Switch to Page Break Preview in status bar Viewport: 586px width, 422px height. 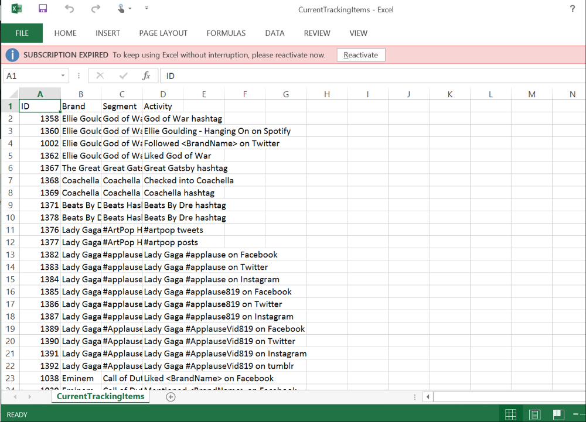(x=558, y=414)
